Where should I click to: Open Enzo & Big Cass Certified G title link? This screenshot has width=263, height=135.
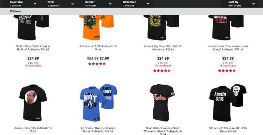(163, 48)
